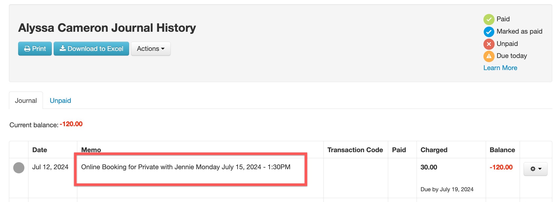Screen dimensions: 557x202
Task: Open the gear settings dropdown for the row
Action: (x=535, y=169)
